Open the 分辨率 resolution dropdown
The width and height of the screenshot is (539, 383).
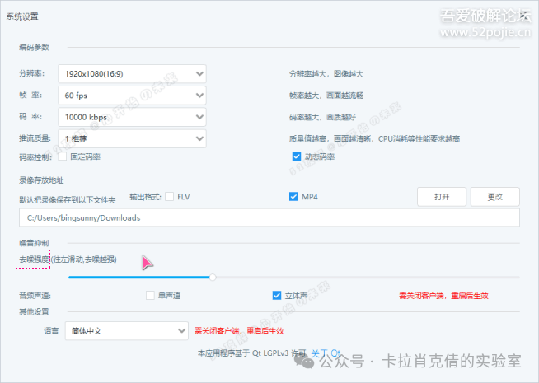132,74
